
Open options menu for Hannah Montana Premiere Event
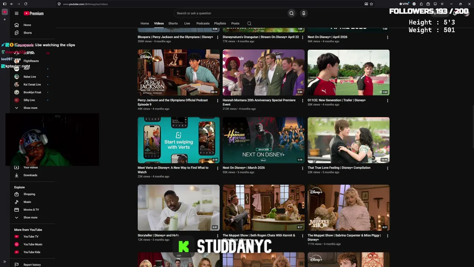tap(303, 100)
